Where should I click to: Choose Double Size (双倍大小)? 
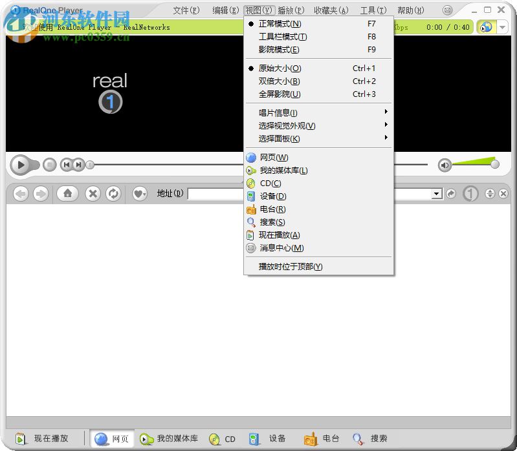click(319, 81)
